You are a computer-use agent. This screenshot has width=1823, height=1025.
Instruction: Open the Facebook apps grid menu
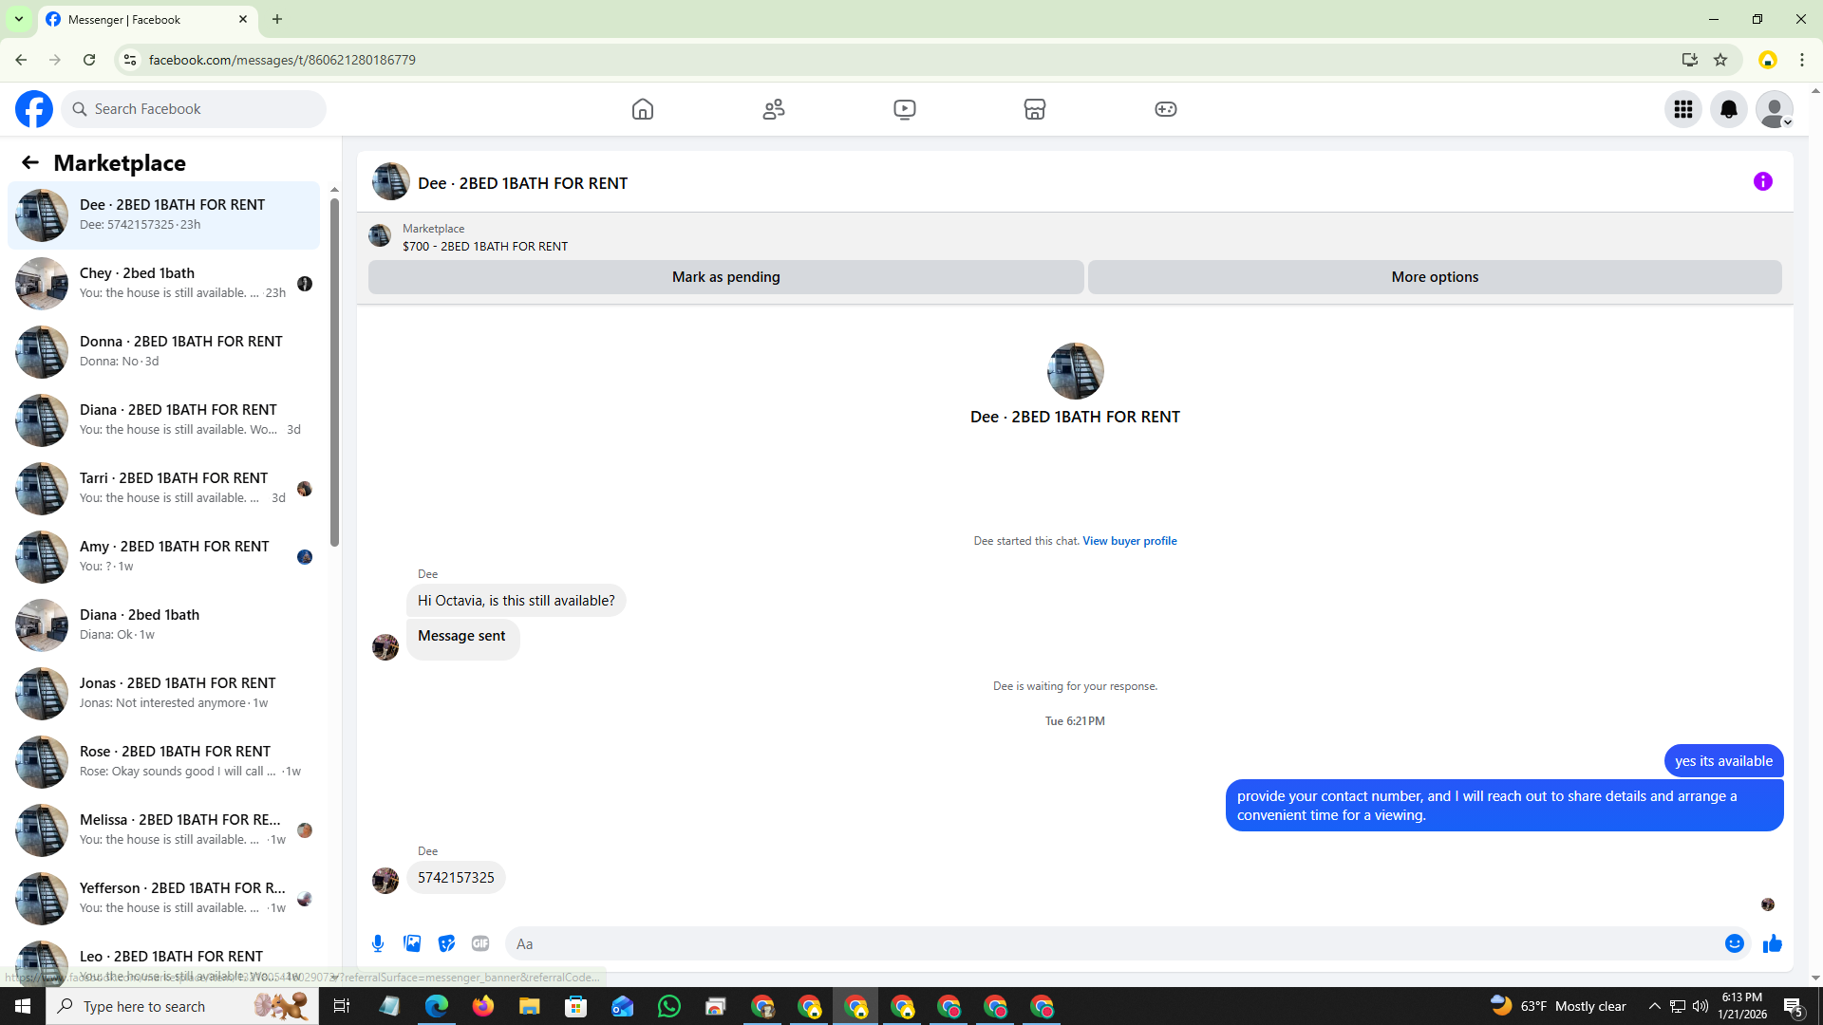(1682, 109)
